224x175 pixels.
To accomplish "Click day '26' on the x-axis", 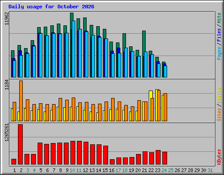I will (x=177, y=170).
